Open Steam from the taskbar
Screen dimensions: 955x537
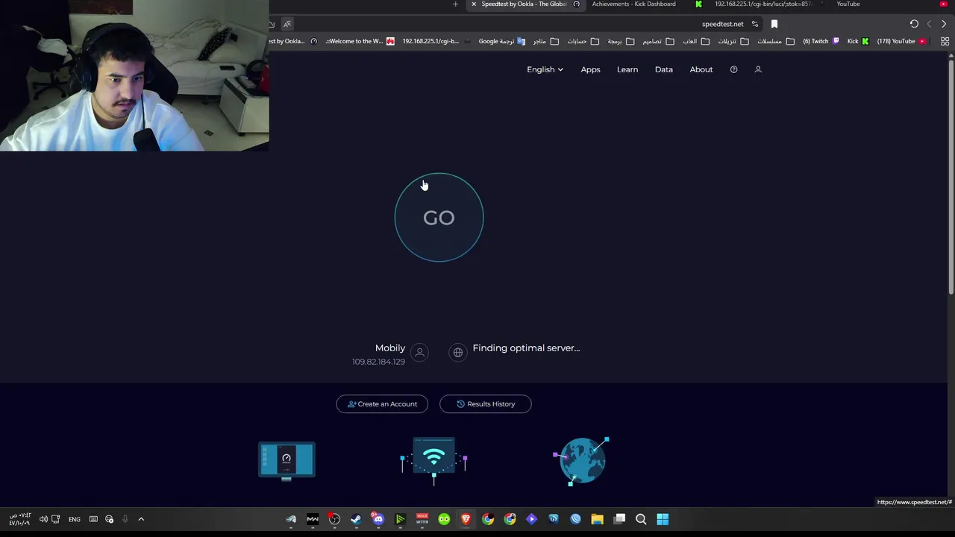(x=357, y=519)
